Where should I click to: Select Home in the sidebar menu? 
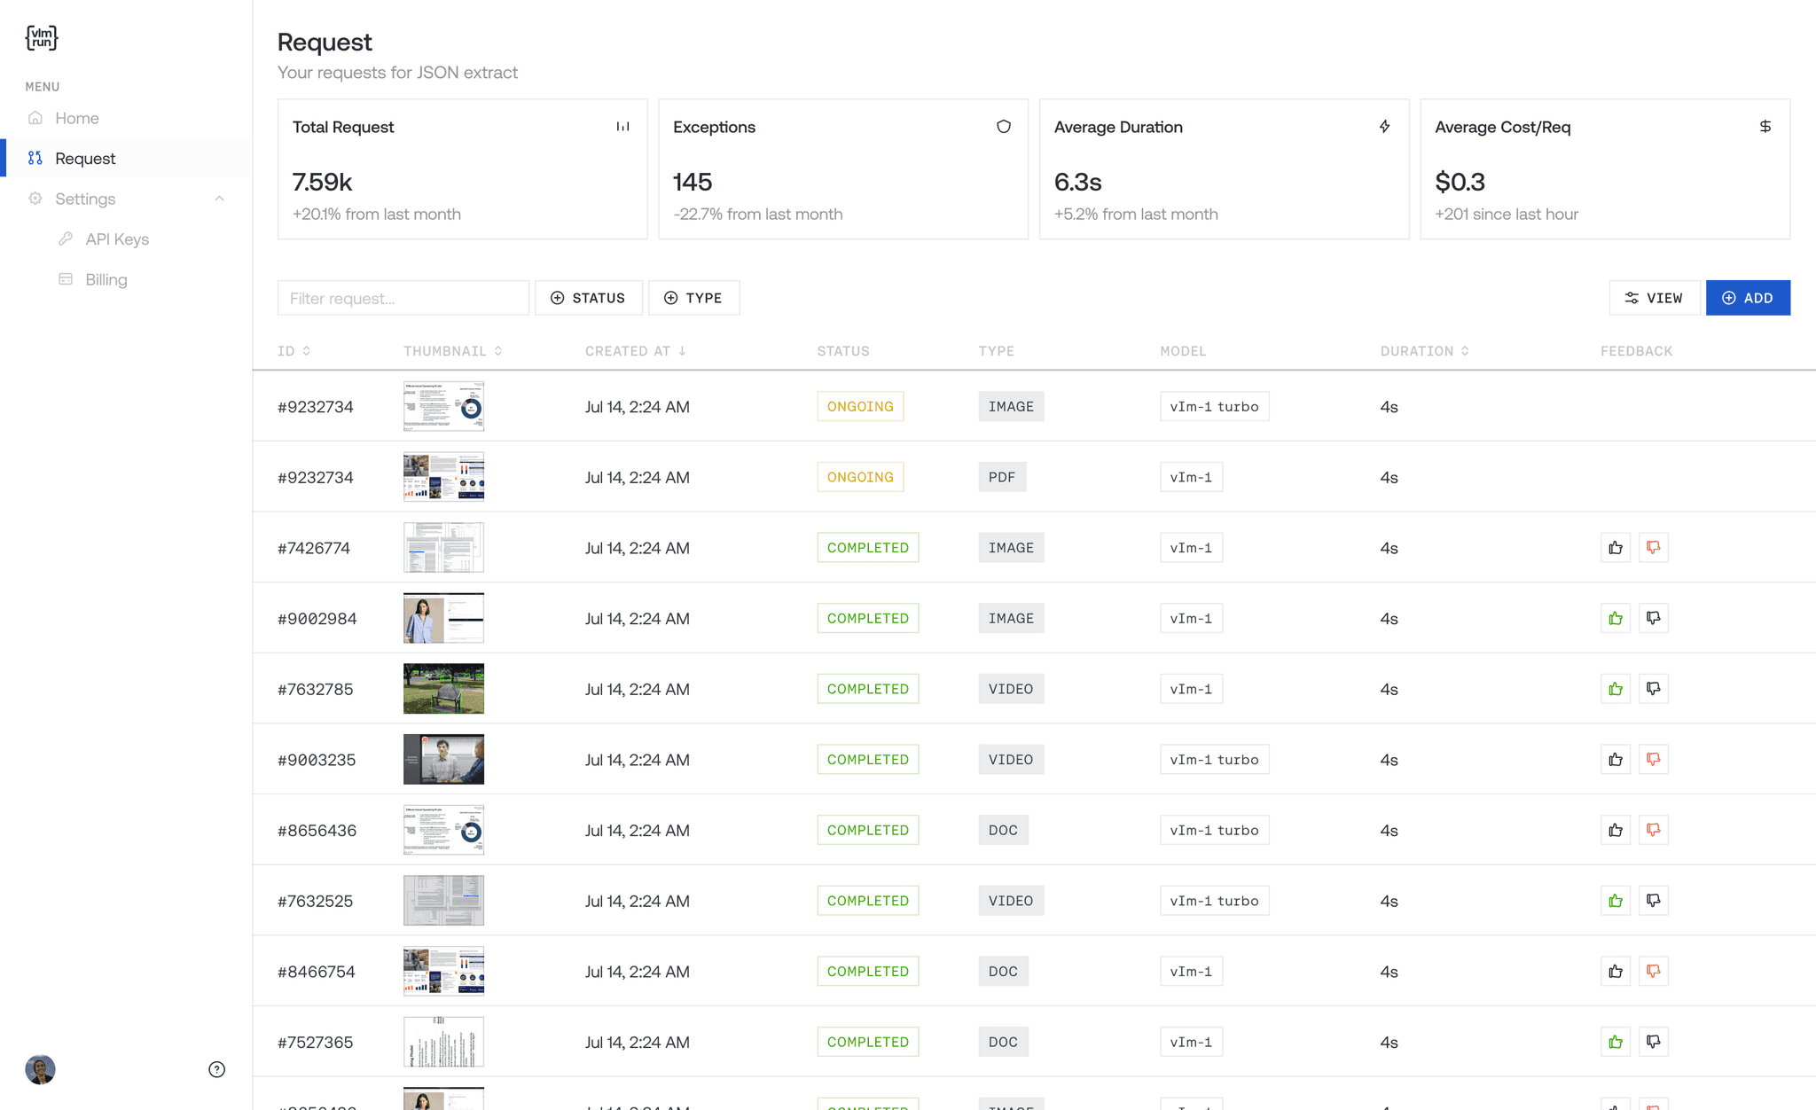(x=76, y=117)
